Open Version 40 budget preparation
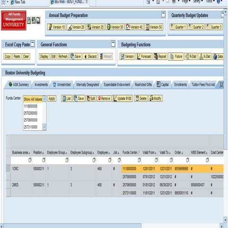228x228 pixels. (134, 27)
